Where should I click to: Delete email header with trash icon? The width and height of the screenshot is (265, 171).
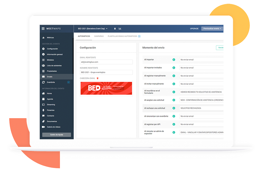[x=98, y=78]
